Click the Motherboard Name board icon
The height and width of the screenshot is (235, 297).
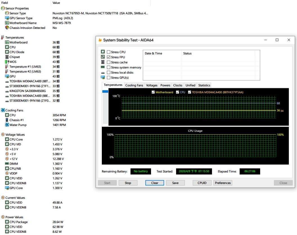coord(7,23)
